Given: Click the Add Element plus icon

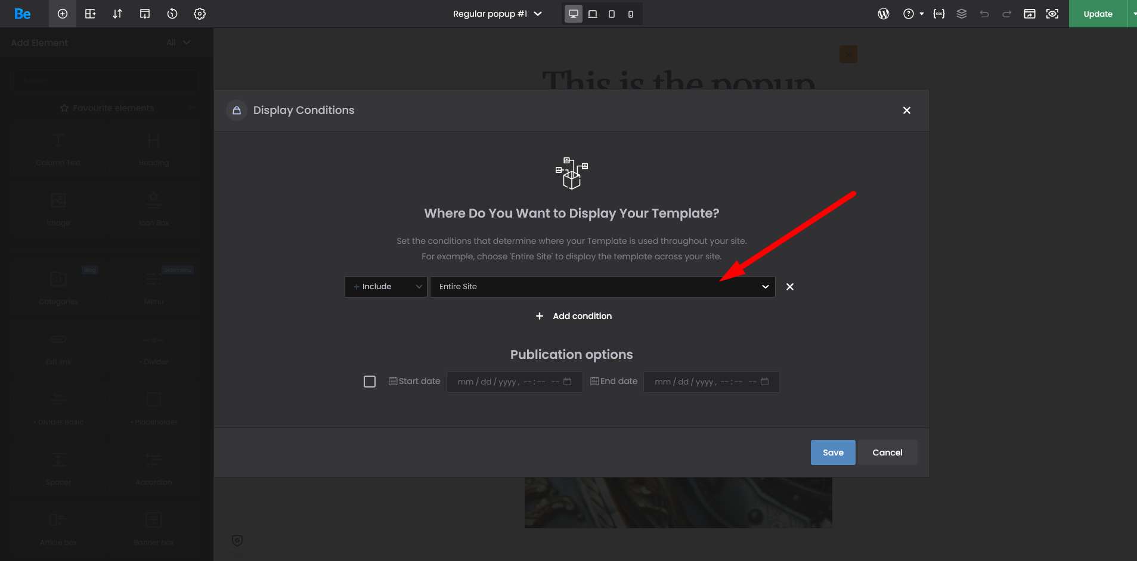Looking at the screenshot, I should tap(63, 14).
